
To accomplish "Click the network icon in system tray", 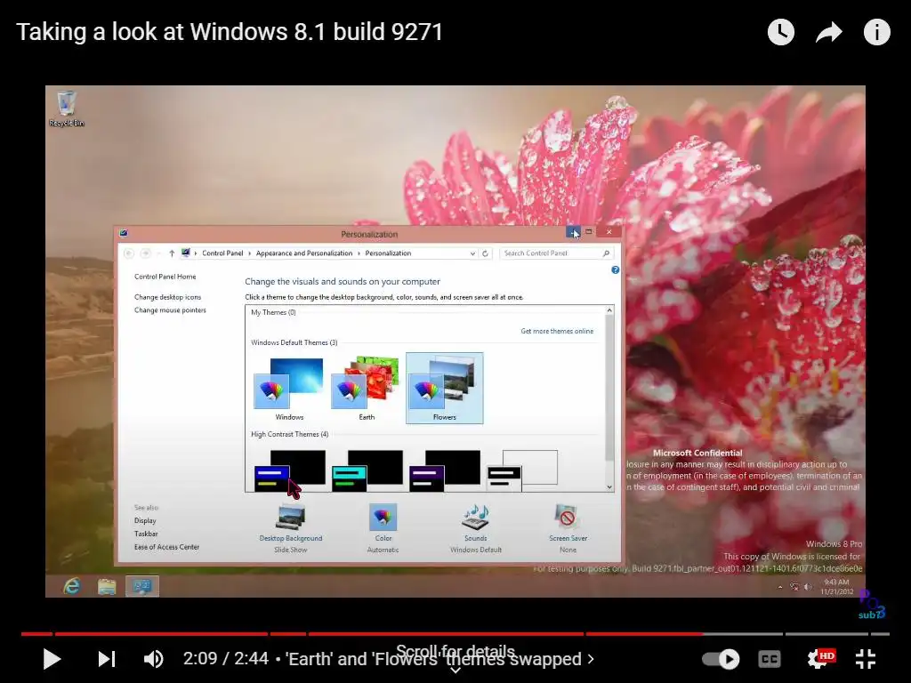I will (794, 587).
